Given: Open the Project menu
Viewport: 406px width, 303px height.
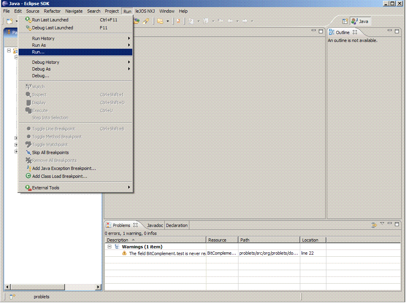Looking at the screenshot, I should 112,11.
